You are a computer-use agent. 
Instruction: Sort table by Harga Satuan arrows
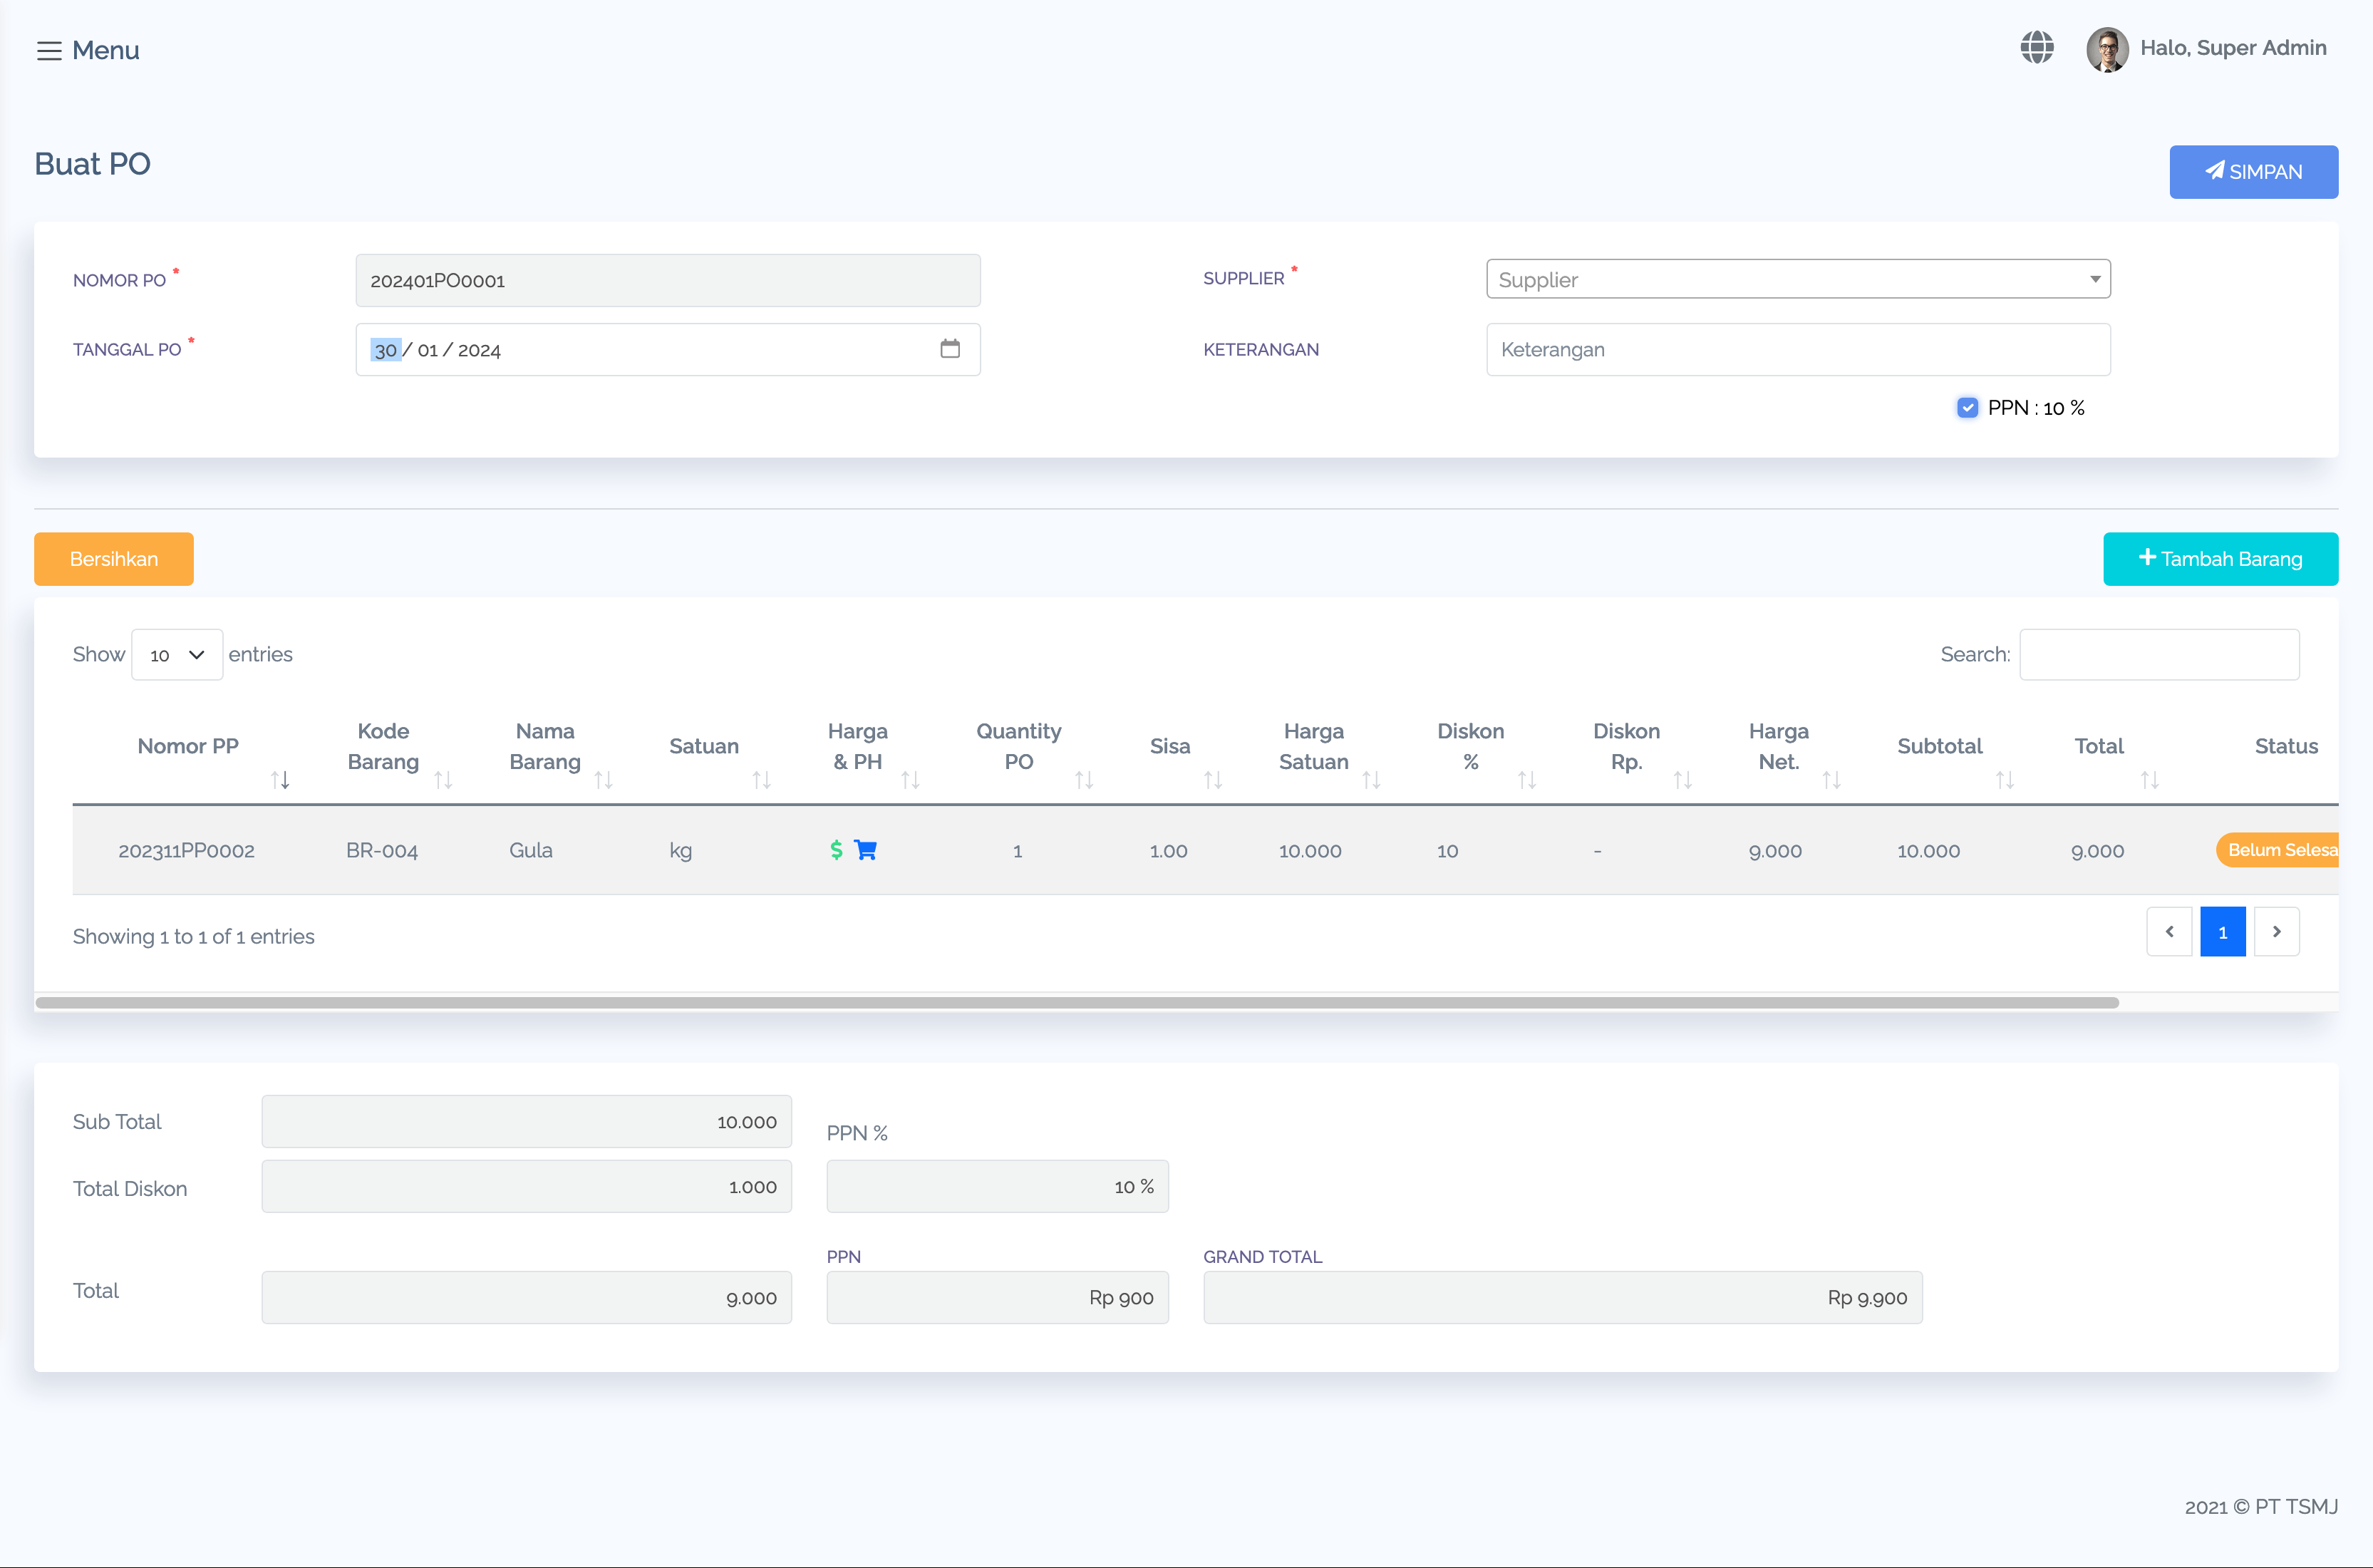point(1370,780)
